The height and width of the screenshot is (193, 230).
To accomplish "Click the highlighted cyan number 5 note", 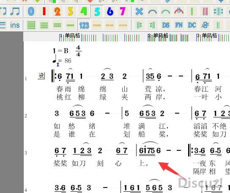I will [x=97, y=11].
